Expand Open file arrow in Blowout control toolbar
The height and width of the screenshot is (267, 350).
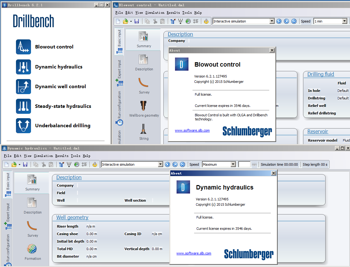pyautogui.click(x=131, y=21)
